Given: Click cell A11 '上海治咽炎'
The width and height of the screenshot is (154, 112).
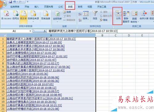Looking at the screenshot, I should 51,74.
